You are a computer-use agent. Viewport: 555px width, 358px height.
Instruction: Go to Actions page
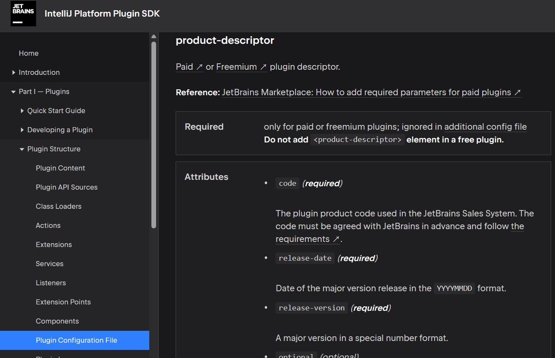click(x=48, y=225)
